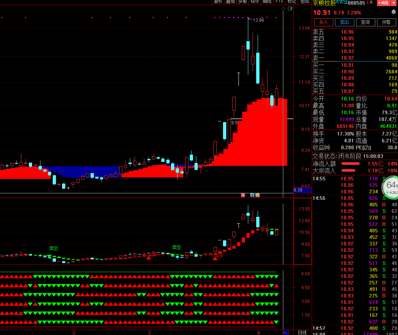Click the 京粮控股 stock name
Viewport: 398px width, 335px height.
(x=324, y=3)
